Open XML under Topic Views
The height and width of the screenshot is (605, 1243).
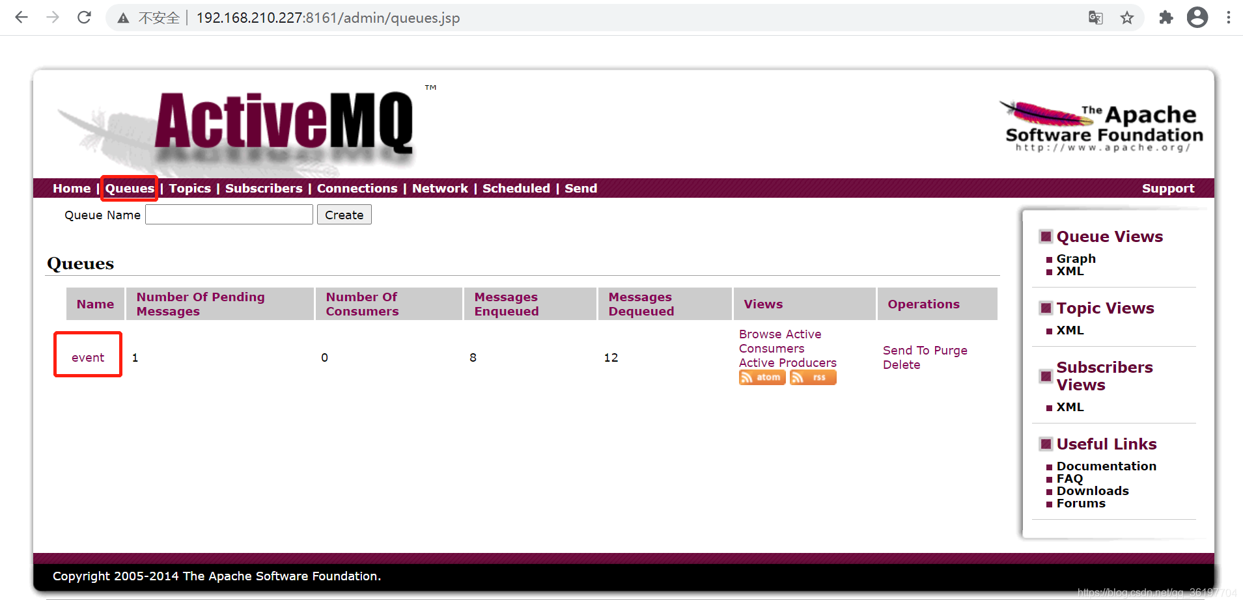point(1070,330)
